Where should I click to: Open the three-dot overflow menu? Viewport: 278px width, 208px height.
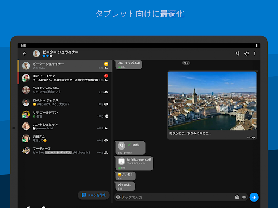point(255,54)
